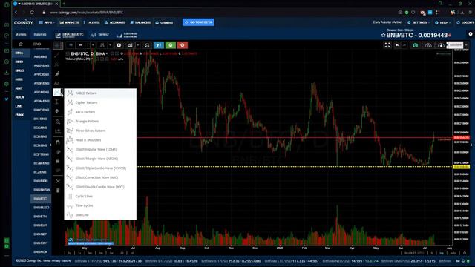Viewport: 475px width, 267px height.
Task: Choose Cypher Pattern from the list
Action: [x=100, y=102]
